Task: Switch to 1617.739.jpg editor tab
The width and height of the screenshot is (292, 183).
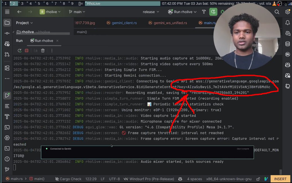Action: [x=85, y=23]
